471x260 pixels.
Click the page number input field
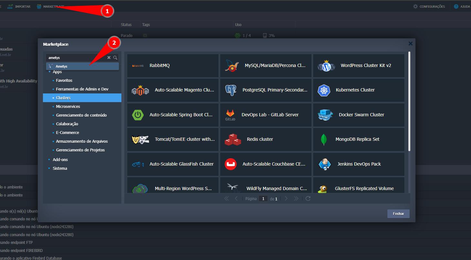[263, 199]
